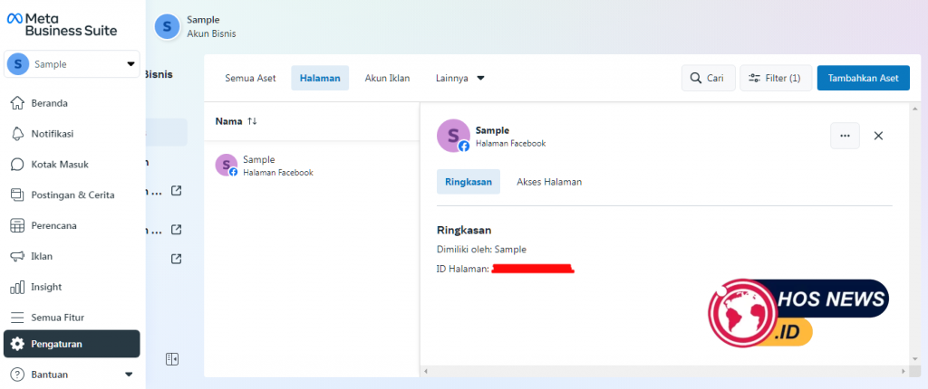Click the Tambahkan Aset button
Viewport: 928px width, 389px height.
coord(863,78)
